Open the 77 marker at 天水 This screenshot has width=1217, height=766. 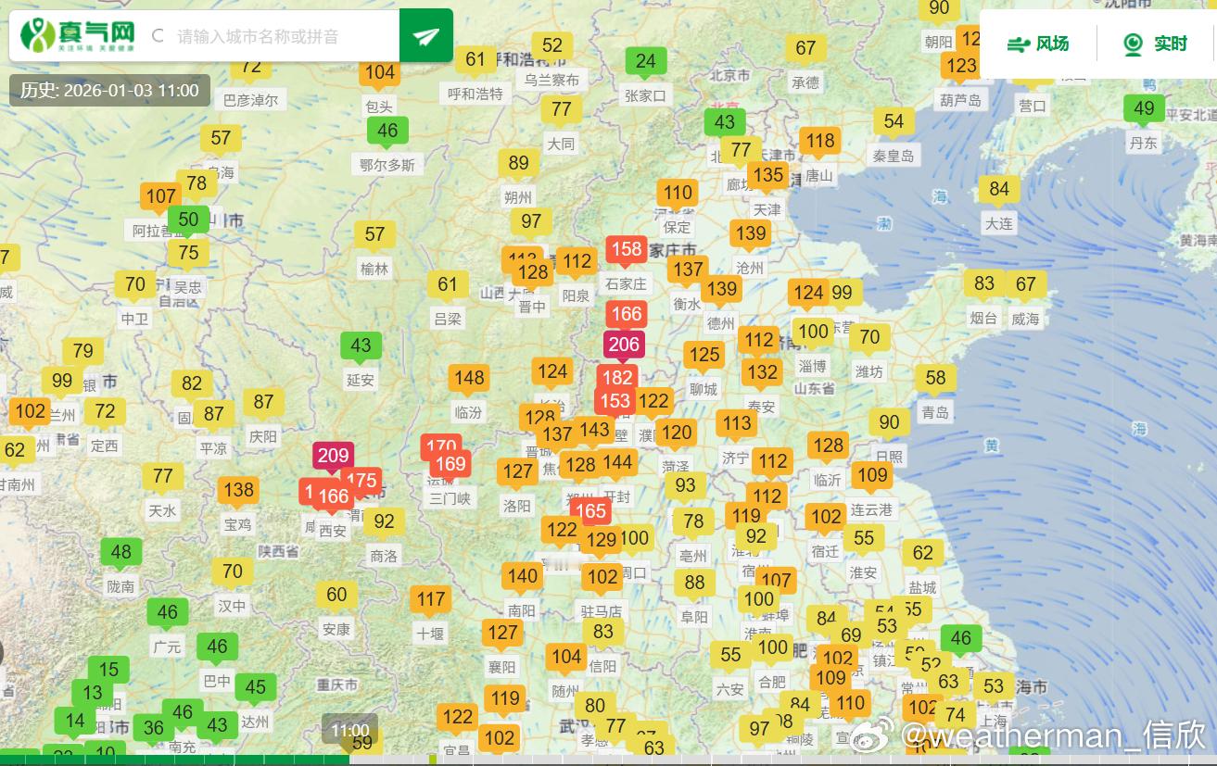pyautogui.click(x=162, y=478)
